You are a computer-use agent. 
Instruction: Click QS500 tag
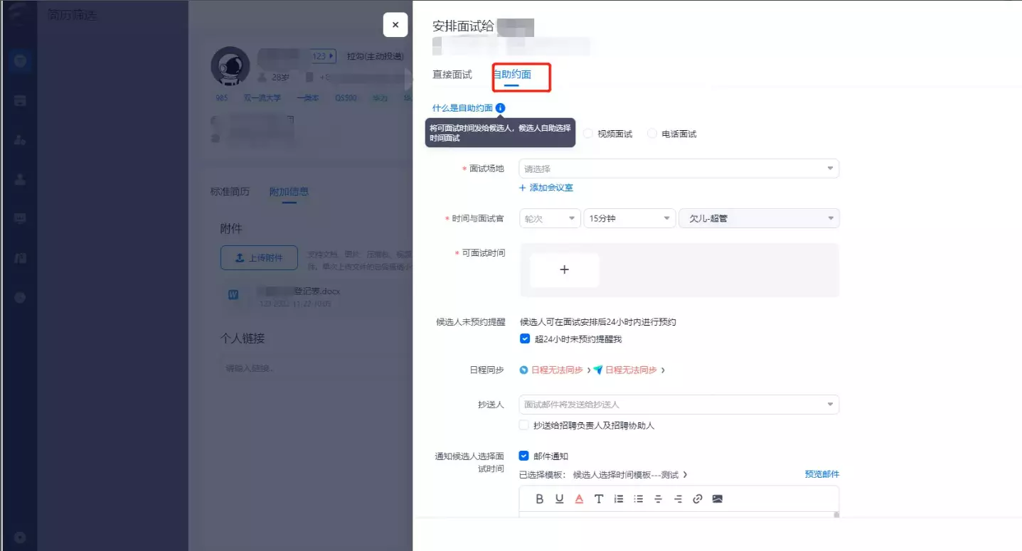(346, 98)
